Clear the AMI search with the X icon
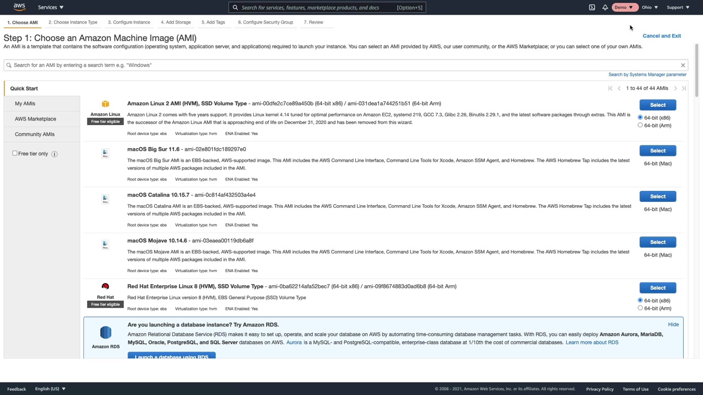The height and width of the screenshot is (395, 703). click(683, 65)
